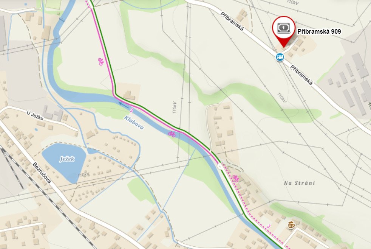This screenshot has width=371, height=249.
Task: Click the blue flow arrow on the river
Action: coord(124,104)
